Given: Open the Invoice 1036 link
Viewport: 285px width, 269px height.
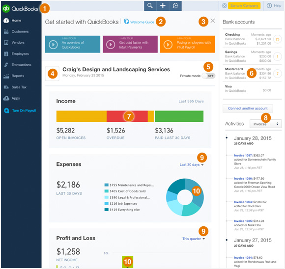Looking at the screenshot, I should 243,179.
